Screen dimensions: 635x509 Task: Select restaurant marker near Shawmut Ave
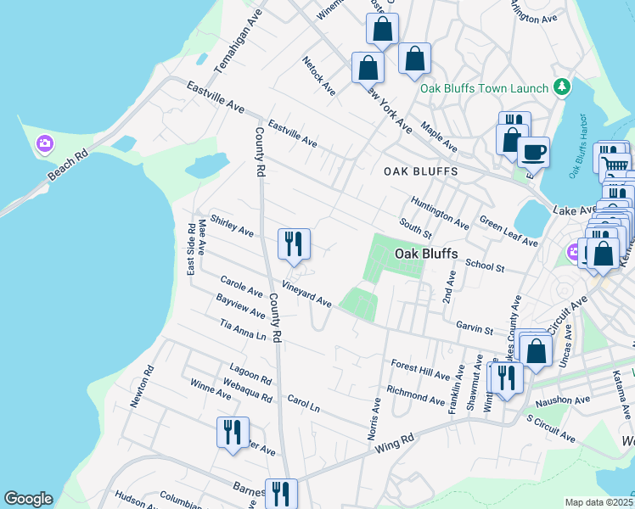507,378
